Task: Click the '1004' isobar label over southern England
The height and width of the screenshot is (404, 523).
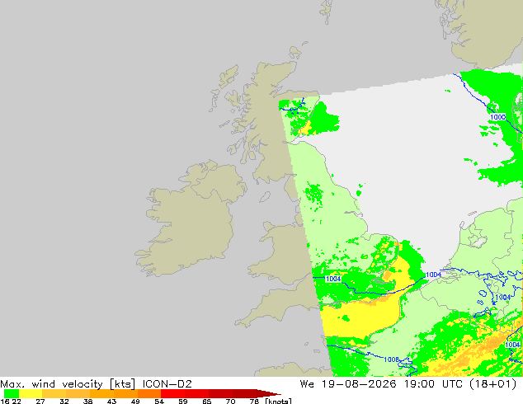Action: point(333,279)
